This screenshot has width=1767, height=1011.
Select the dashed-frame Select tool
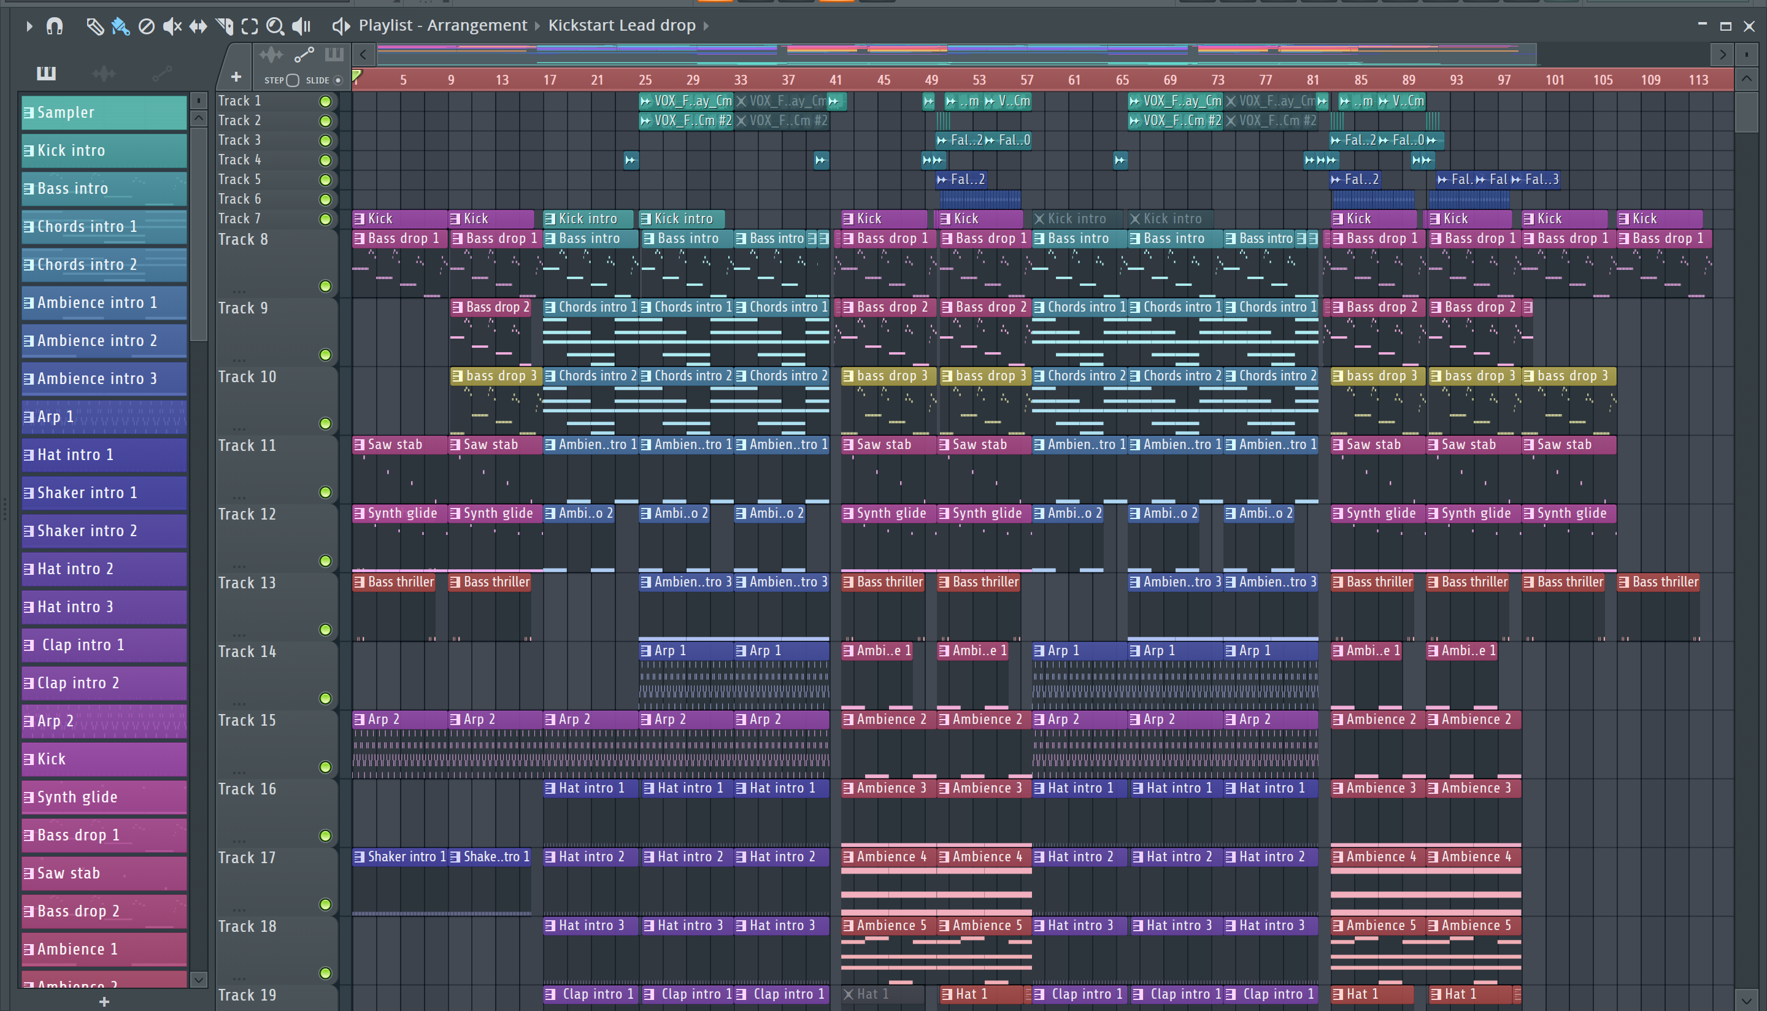tap(249, 26)
